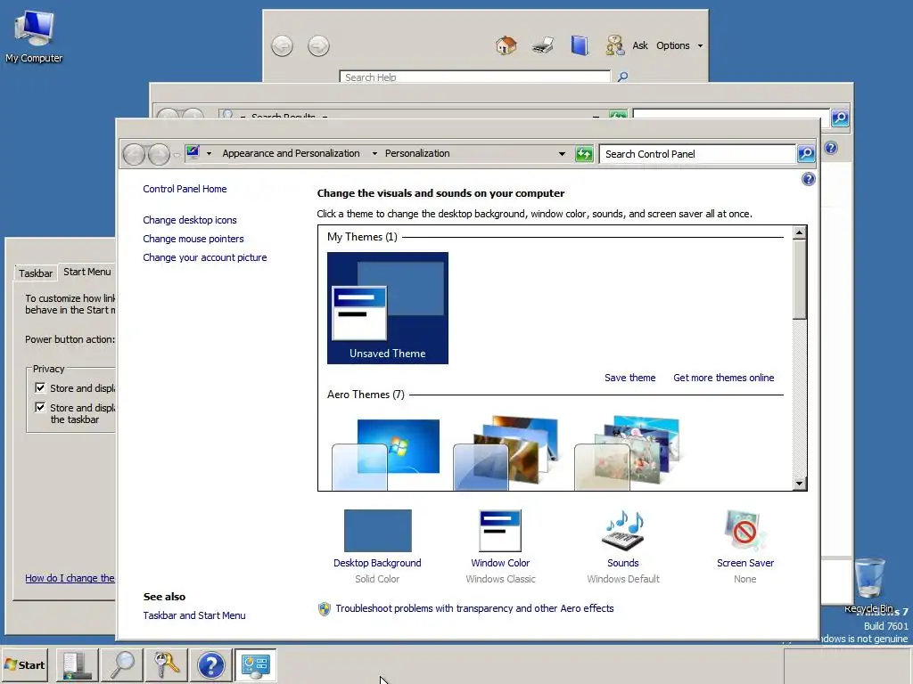This screenshot has width=913, height=684.
Task: Click taskbar Personalization control panel button
Action: click(255, 664)
